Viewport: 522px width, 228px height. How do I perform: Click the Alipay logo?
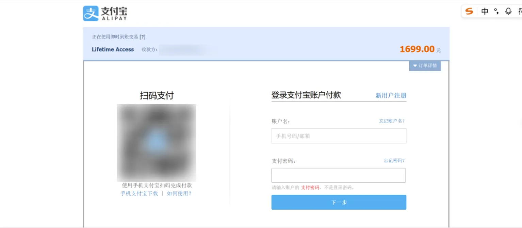104,13
